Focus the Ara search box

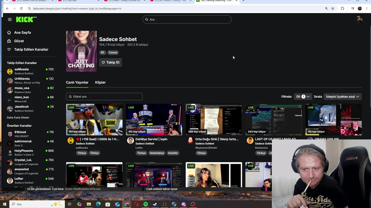pos(187,19)
